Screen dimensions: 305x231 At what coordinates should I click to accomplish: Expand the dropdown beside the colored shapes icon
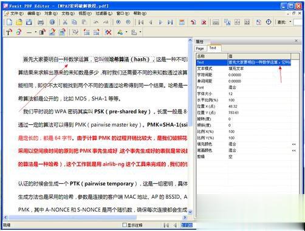pyautogui.click(x=126, y=32)
